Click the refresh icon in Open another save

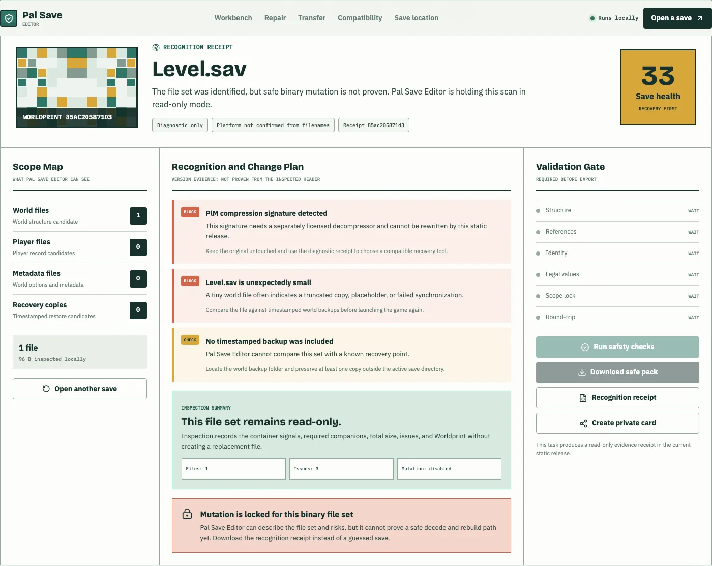coord(46,389)
